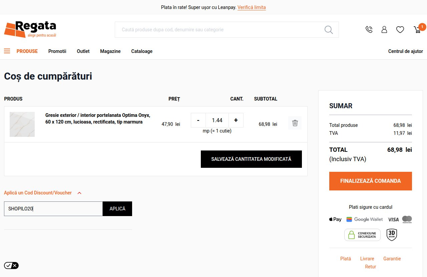The image size is (427, 277).
Task: Click Salvează cantitatea modificată button
Action: pyautogui.click(x=251, y=159)
